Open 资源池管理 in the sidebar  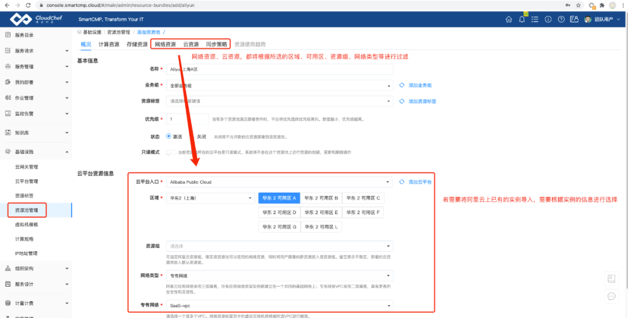(x=26, y=210)
